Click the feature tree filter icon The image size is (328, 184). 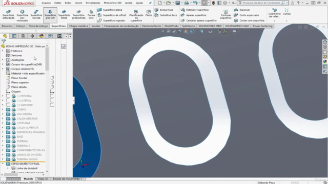[4, 41]
